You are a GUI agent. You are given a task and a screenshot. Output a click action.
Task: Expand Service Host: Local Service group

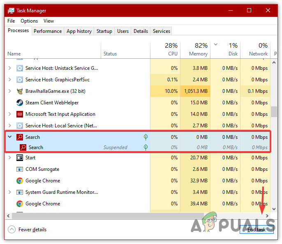pyautogui.click(x=10, y=126)
